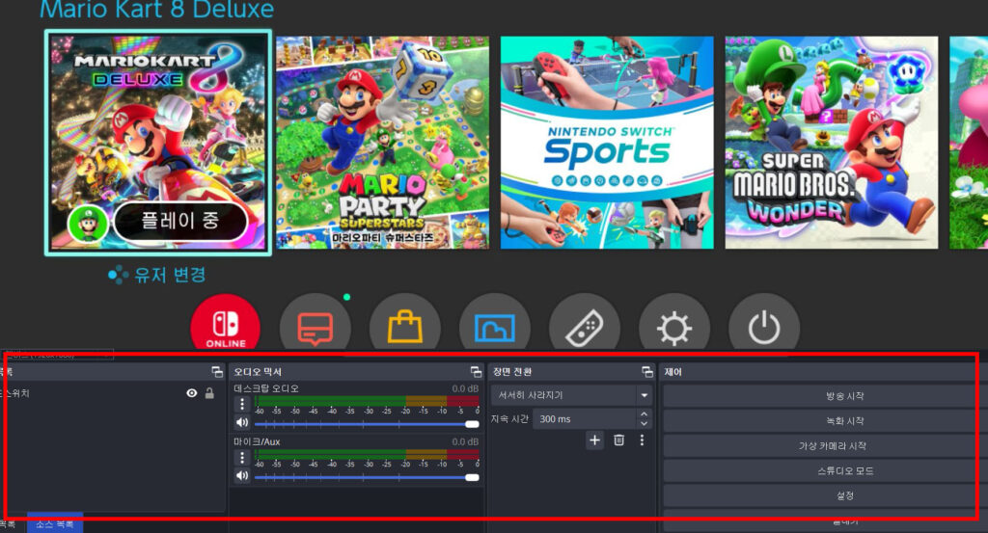Pop out the 오디오 믹서 dock
This screenshot has width=988, height=533.
point(476,372)
